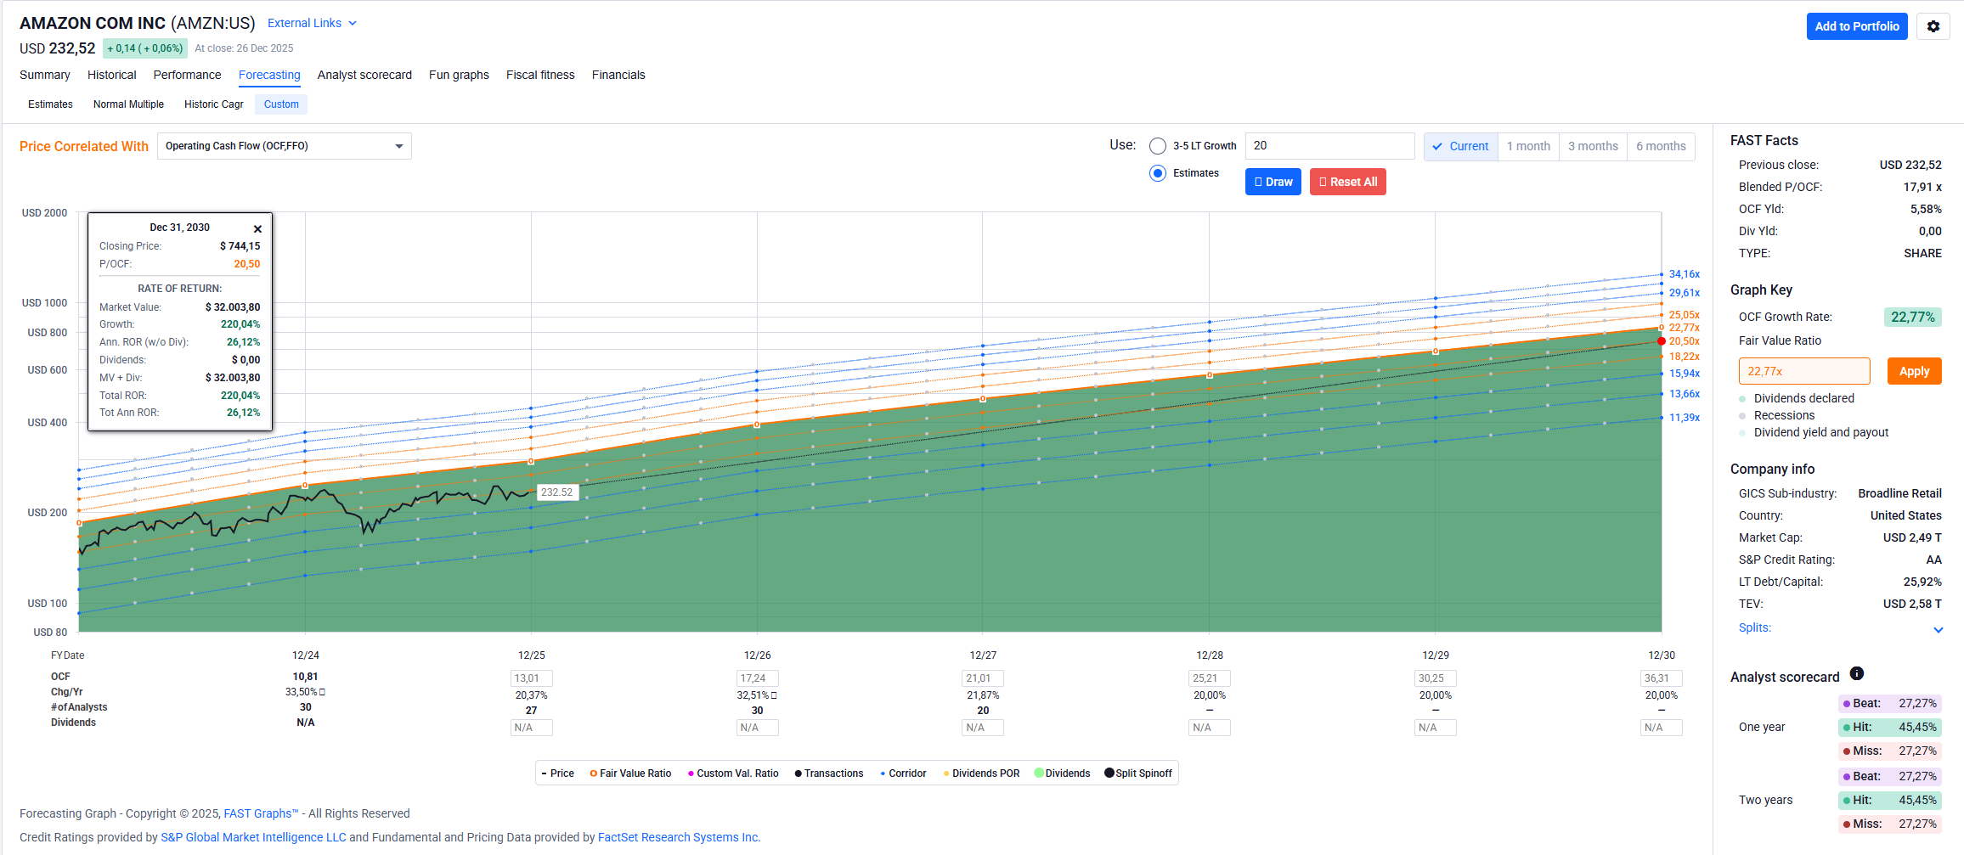Toggle the Split Spinoff legend marker
This screenshot has height=855, width=1964.
[x=1109, y=773]
